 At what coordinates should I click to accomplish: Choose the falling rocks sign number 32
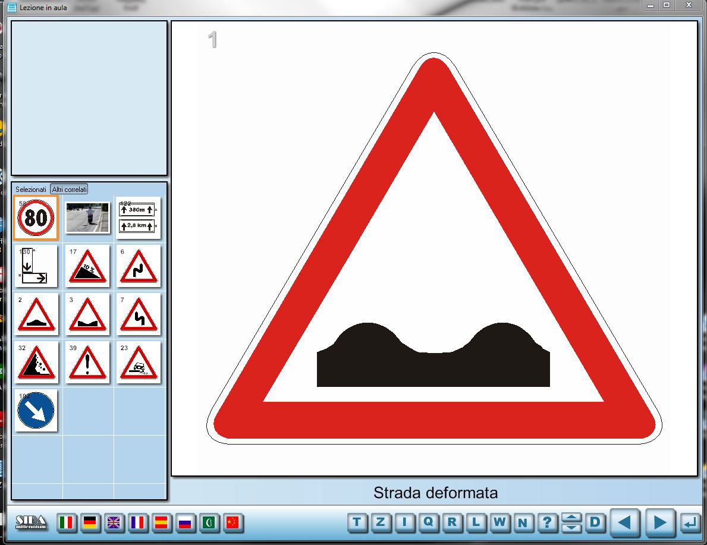point(36,363)
